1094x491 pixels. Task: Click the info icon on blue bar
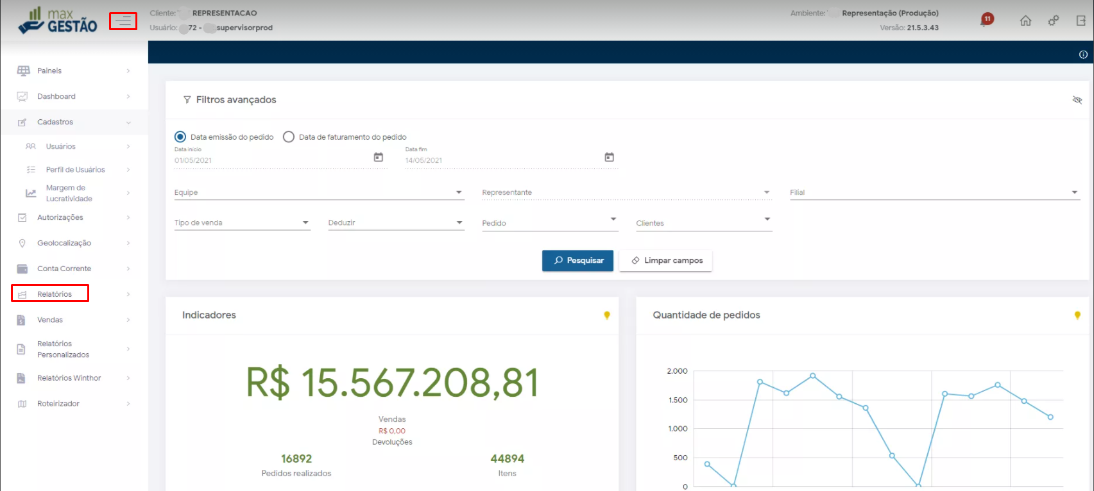1083,54
